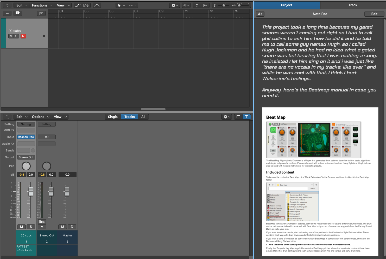Mute the Stereo Out mixer strip
Viewport: 386px width, 259px height.
point(42,227)
